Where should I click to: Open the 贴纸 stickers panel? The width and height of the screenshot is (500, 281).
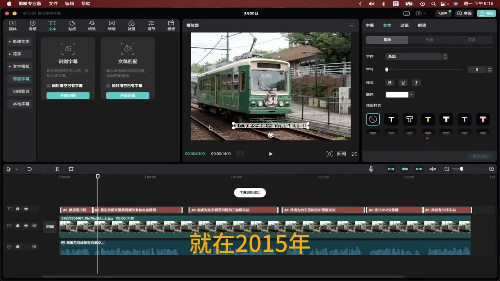[72, 25]
